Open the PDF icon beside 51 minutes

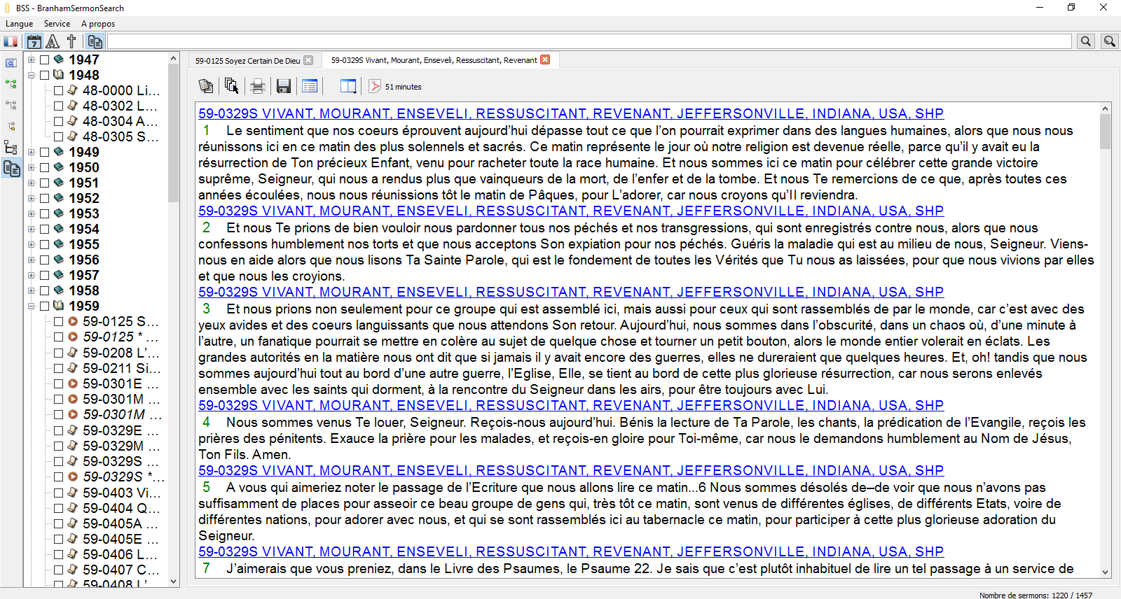click(375, 86)
